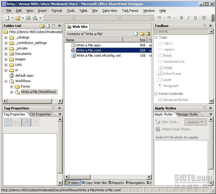Toggle Underline formatting
The height and width of the screenshot is (194, 216).
195,18
